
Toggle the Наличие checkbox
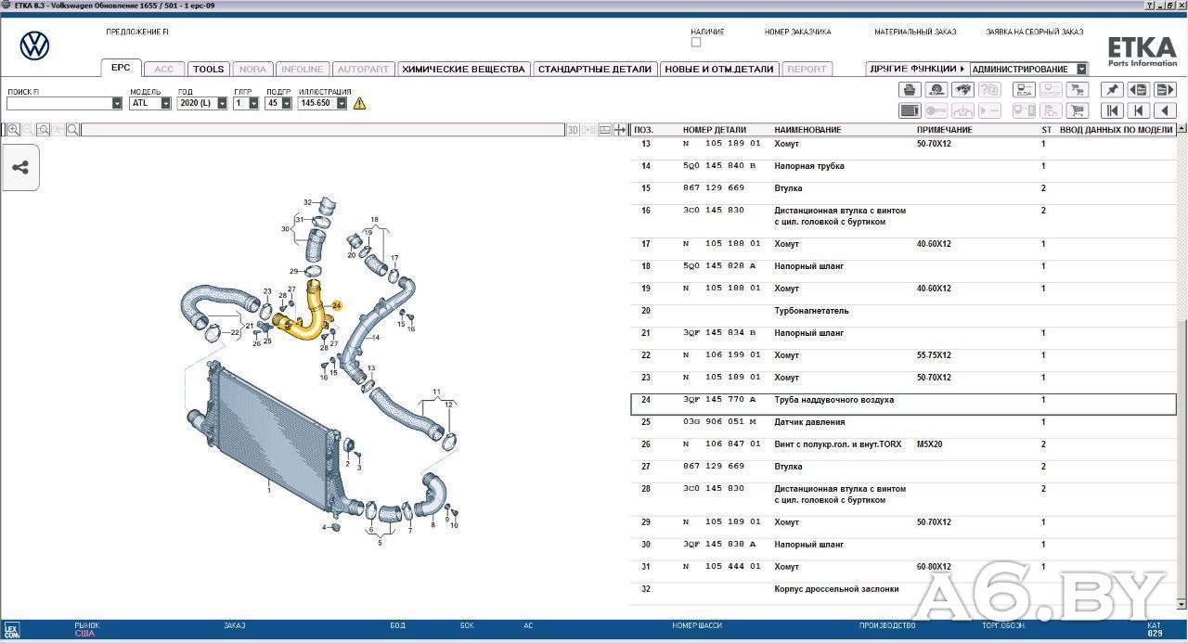(x=696, y=42)
